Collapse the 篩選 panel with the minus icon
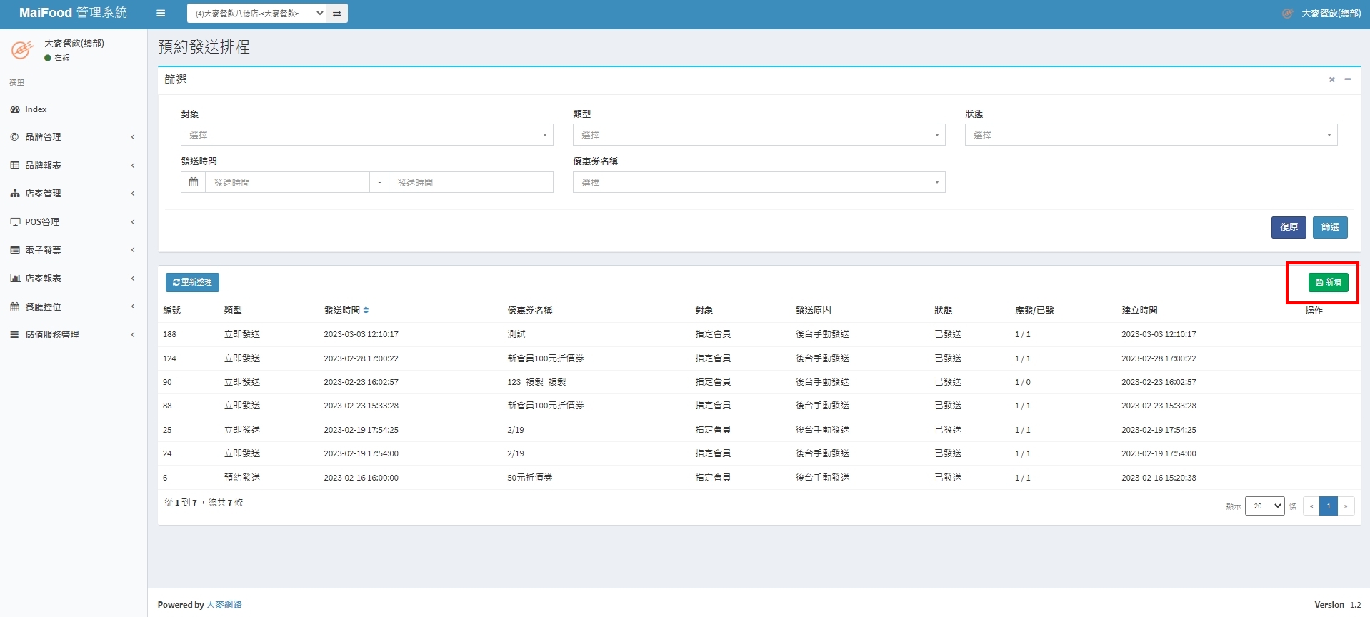This screenshot has height=617, width=1370. pyautogui.click(x=1348, y=79)
